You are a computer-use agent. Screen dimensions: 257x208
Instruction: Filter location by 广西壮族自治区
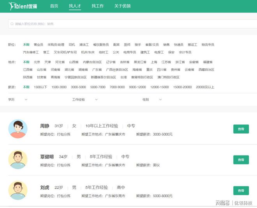coord(117,70)
